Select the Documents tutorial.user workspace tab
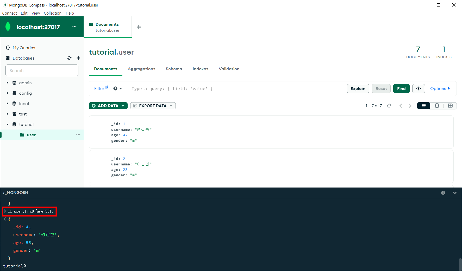The image size is (462, 271). pos(108,27)
